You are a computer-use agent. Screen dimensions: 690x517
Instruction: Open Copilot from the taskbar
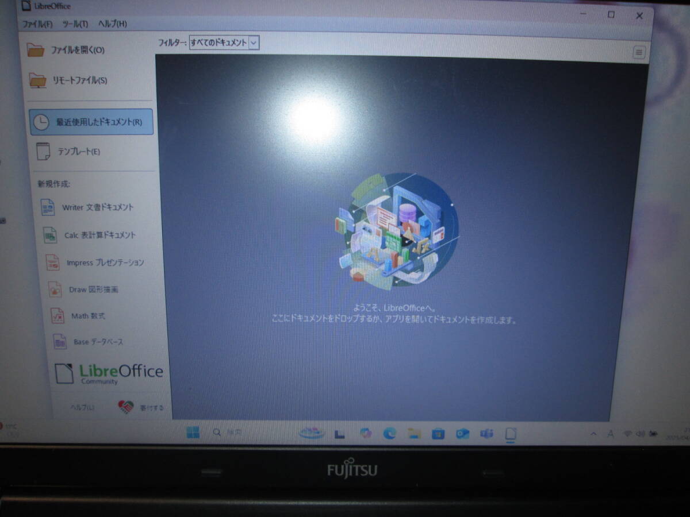coord(366,434)
